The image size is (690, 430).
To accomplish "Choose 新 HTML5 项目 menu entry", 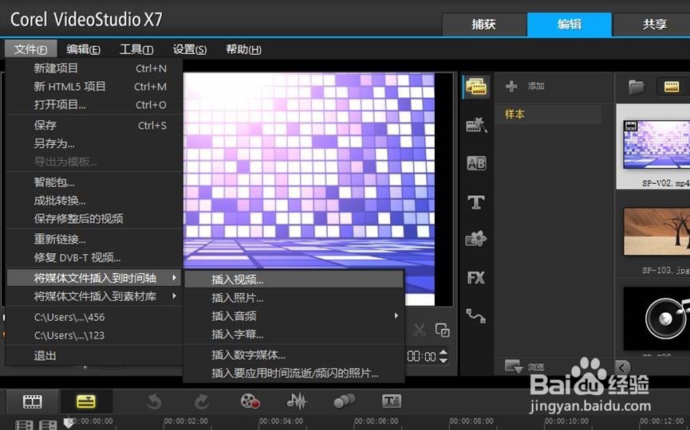I will (x=94, y=87).
